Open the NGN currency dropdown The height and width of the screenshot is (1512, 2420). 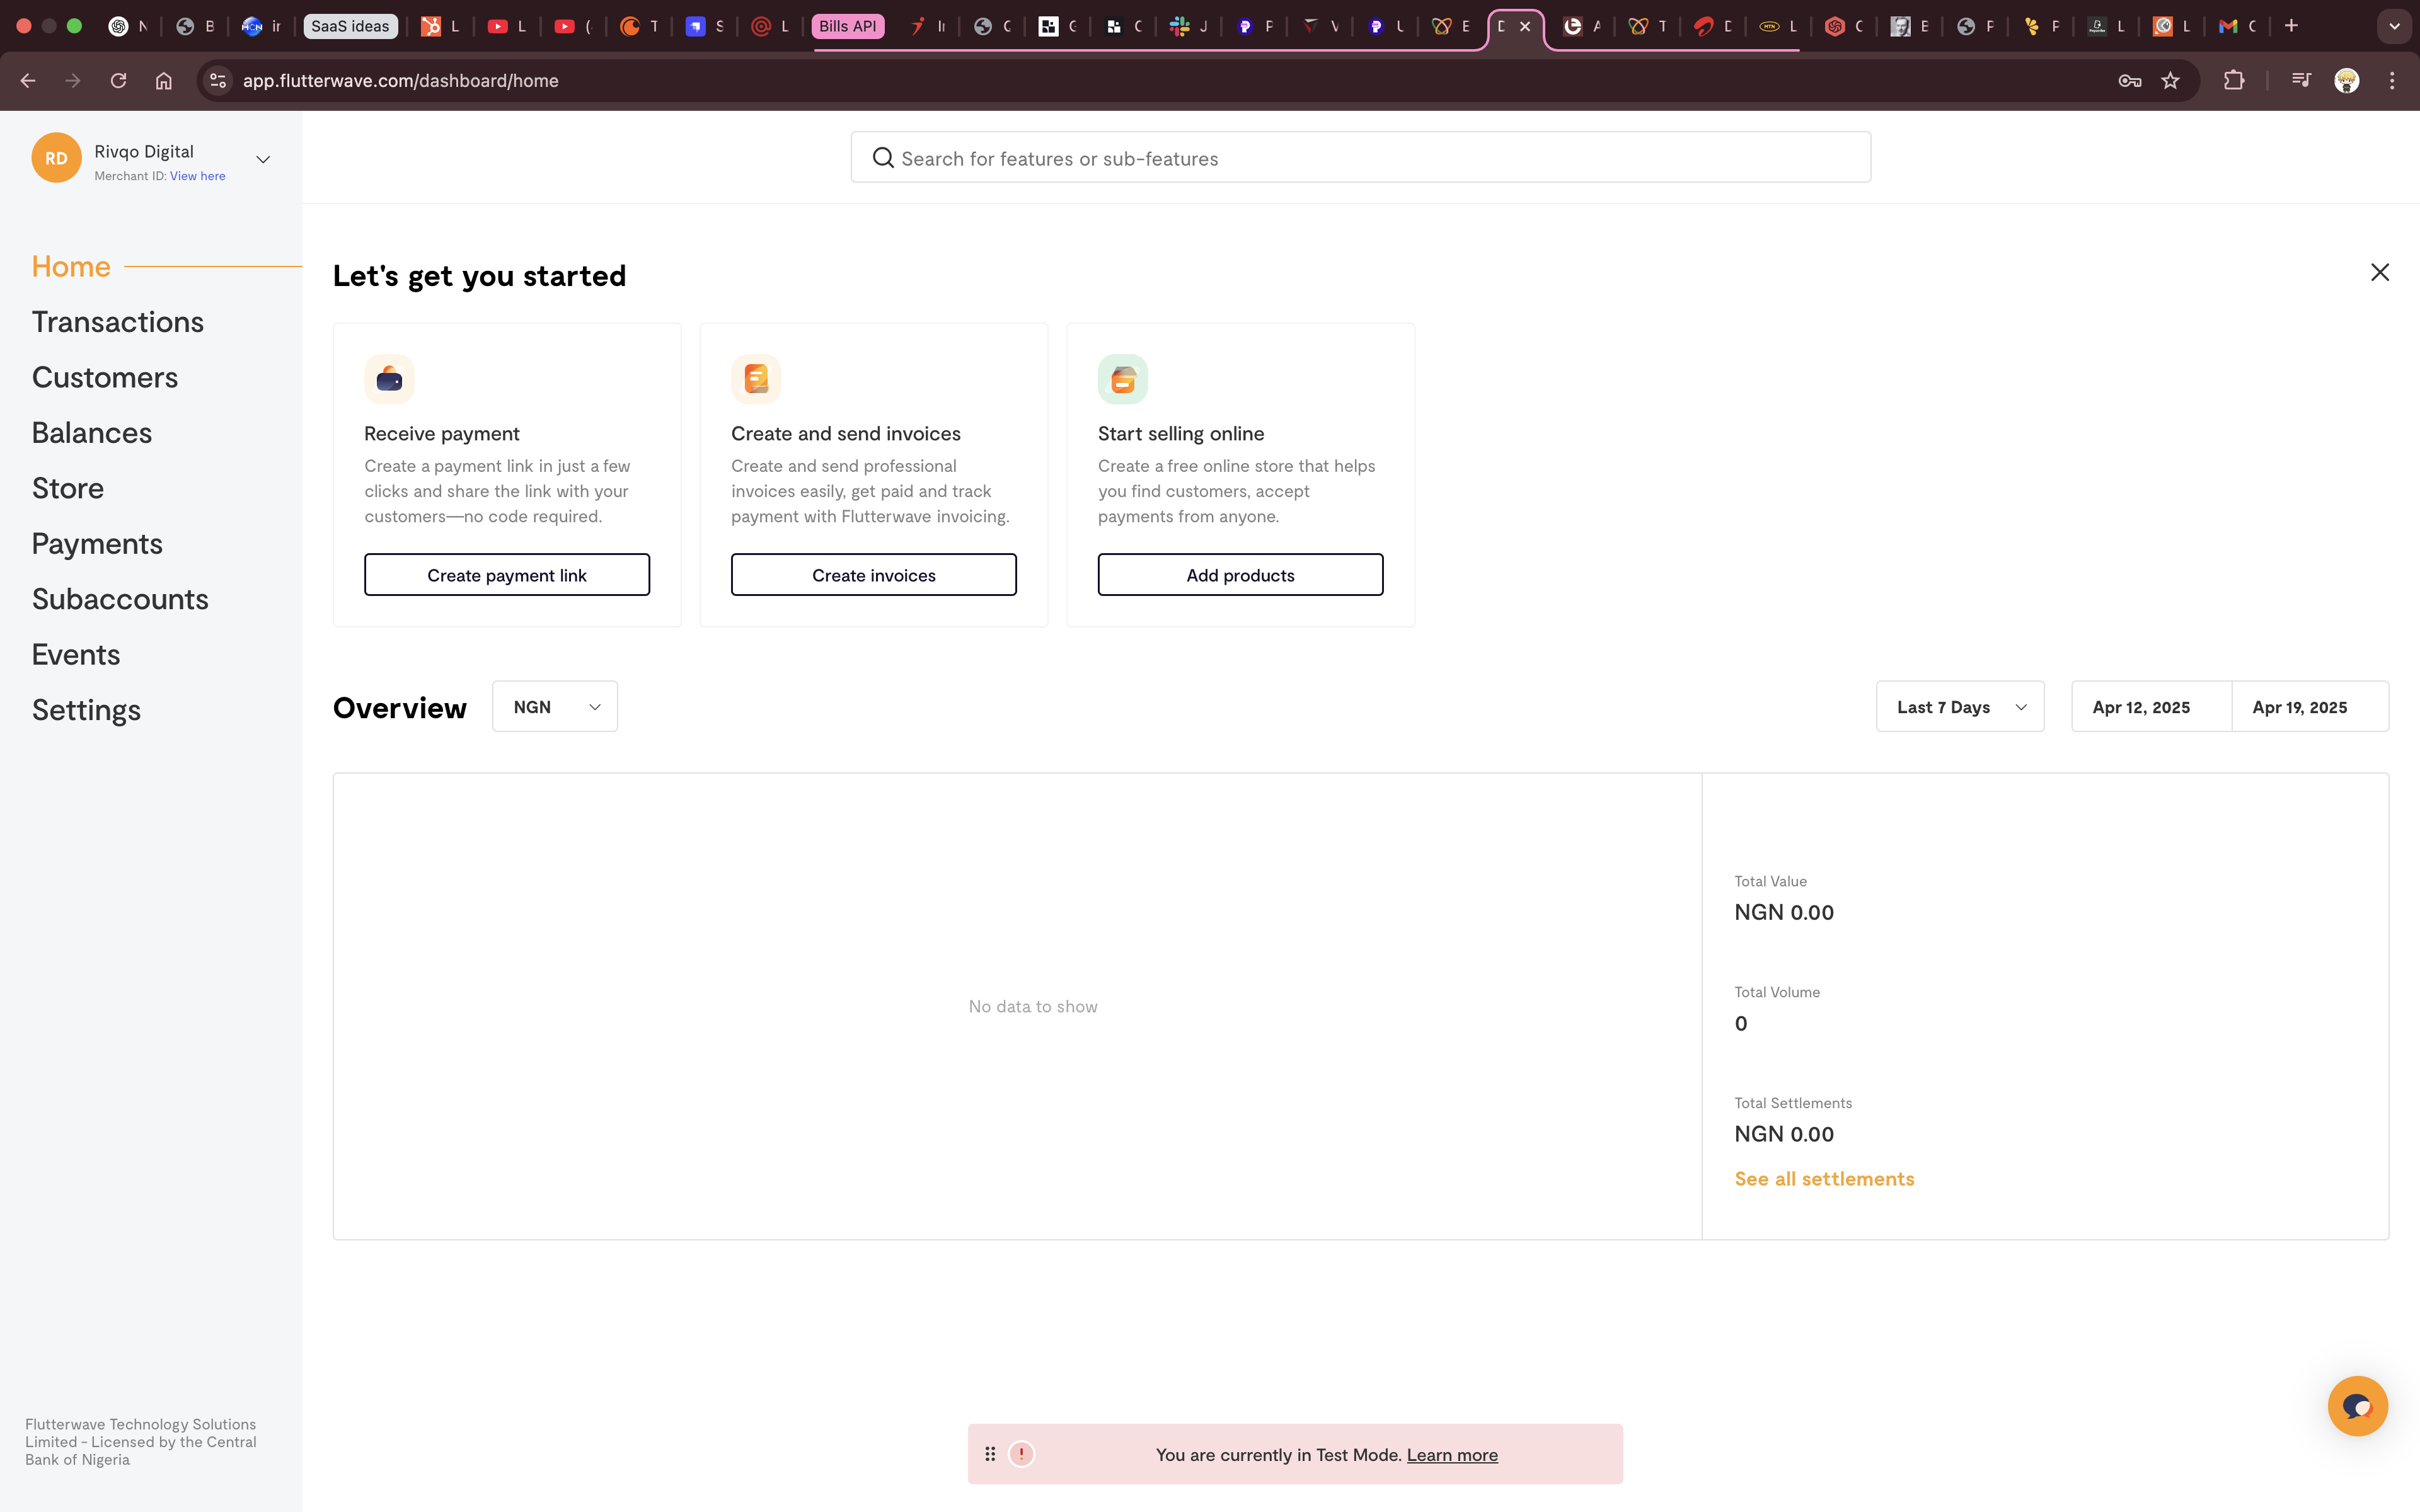[555, 707]
